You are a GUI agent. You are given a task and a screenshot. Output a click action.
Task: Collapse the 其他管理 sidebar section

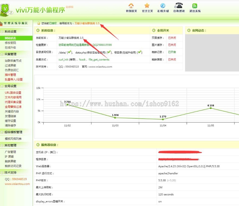coord(2,145)
